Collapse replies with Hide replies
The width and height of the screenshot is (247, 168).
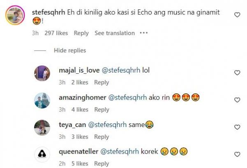tap(70, 50)
